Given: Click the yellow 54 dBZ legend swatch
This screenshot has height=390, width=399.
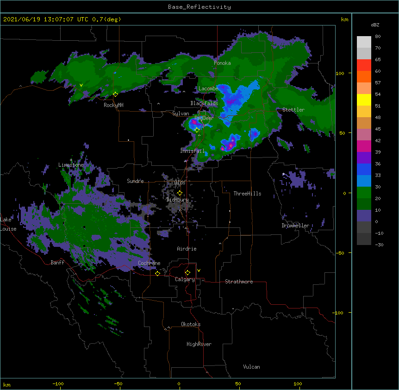Looking at the screenshot, I should pyautogui.click(x=364, y=100).
